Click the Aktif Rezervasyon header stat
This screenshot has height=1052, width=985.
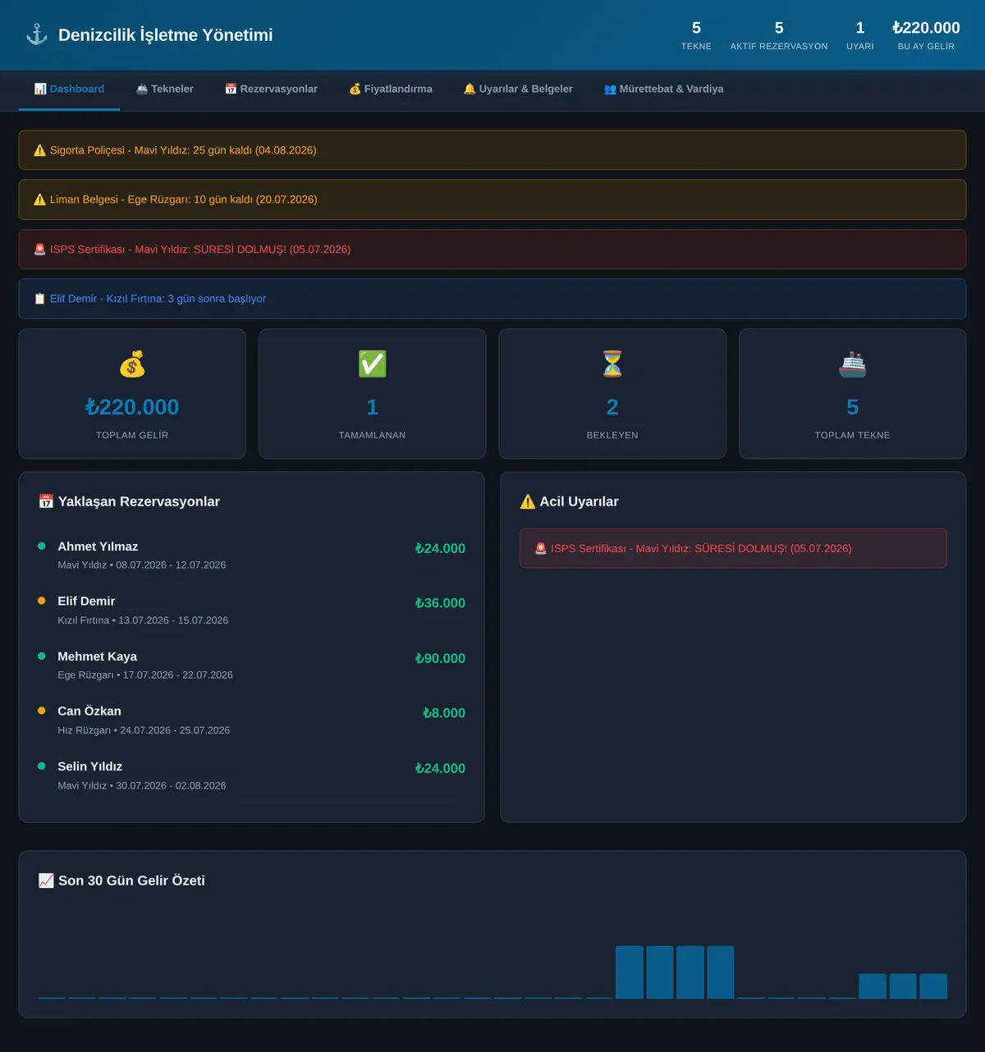click(779, 35)
